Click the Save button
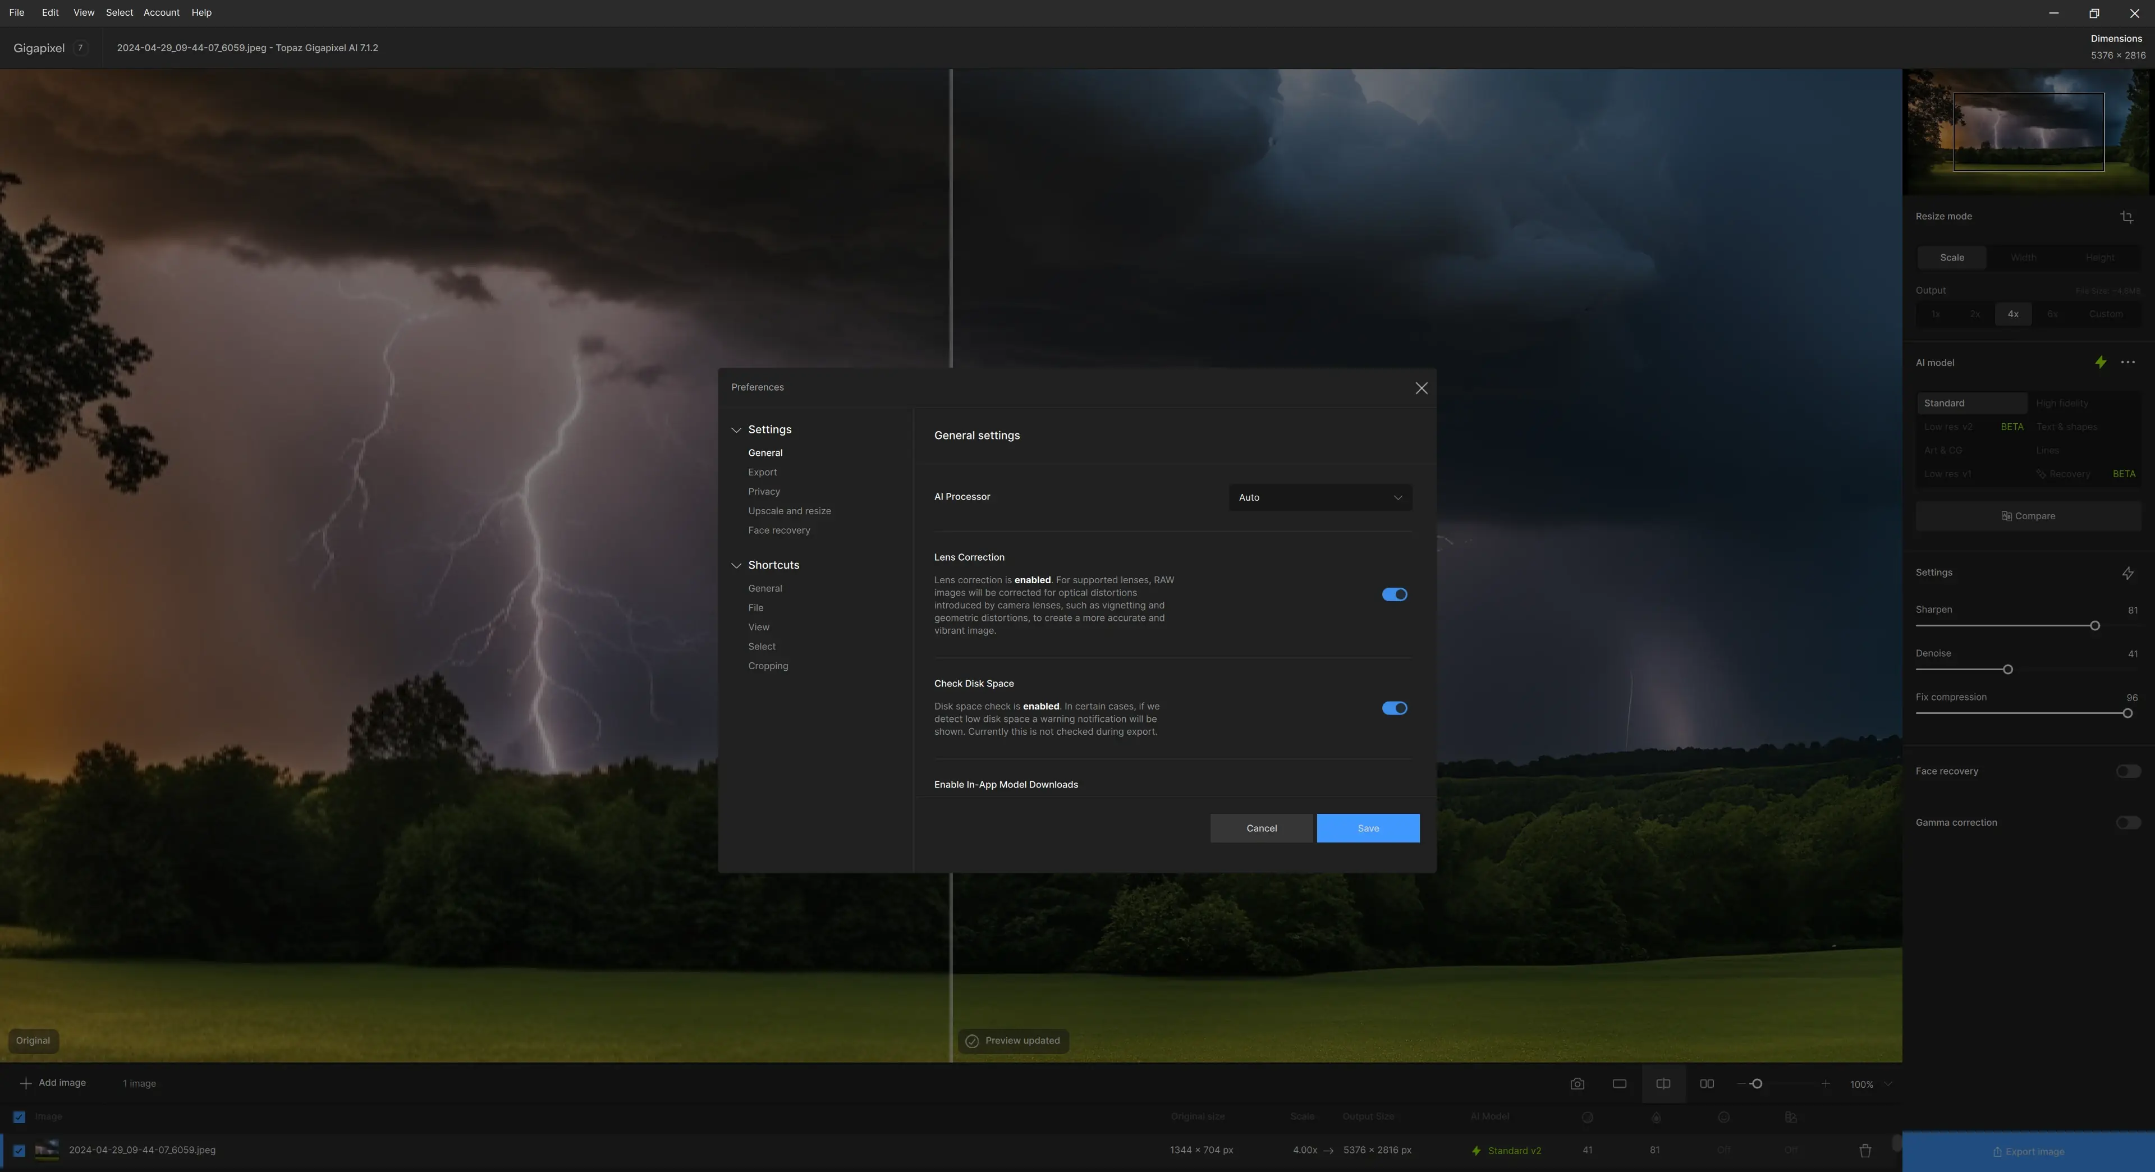Viewport: 2155px width, 1172px height. [1368, 828]
